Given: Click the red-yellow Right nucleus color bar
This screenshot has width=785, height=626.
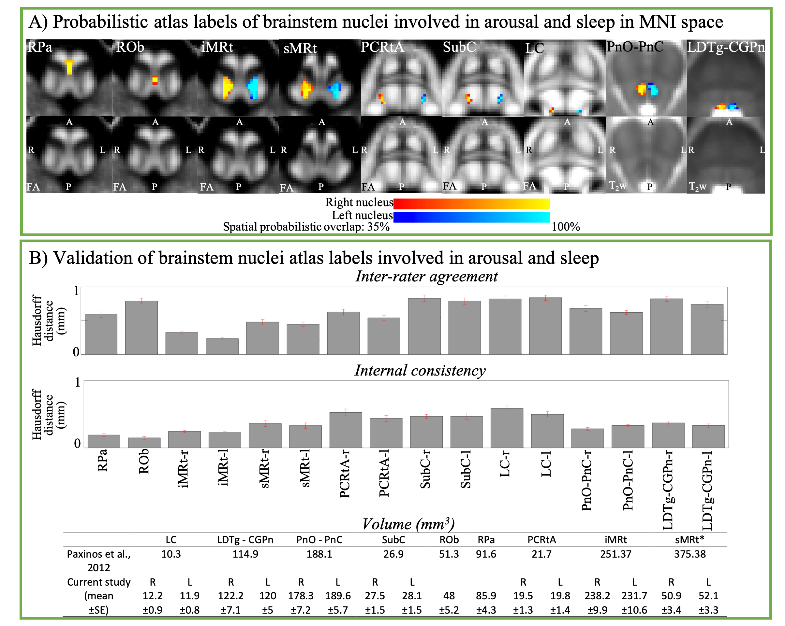Looking at the screenshot, I should click(471, 204).
